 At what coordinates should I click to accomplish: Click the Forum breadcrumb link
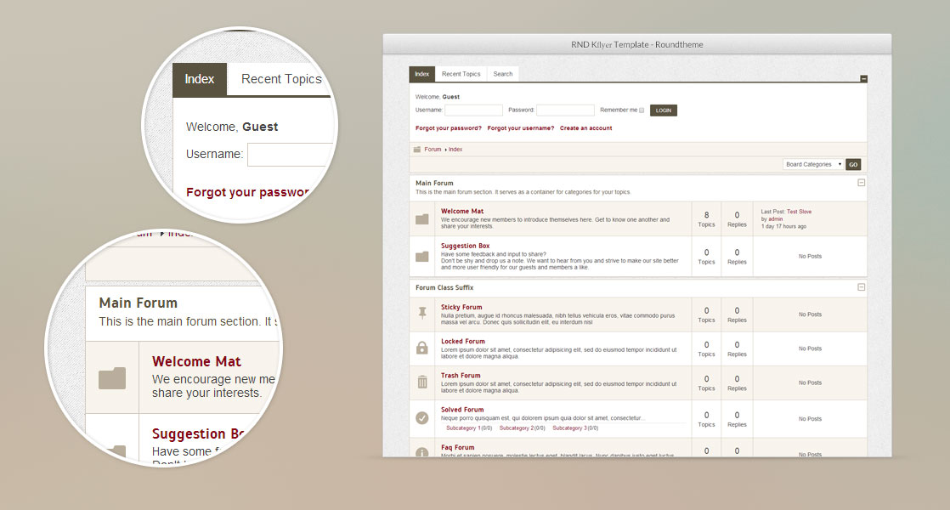tap(433, 149)
